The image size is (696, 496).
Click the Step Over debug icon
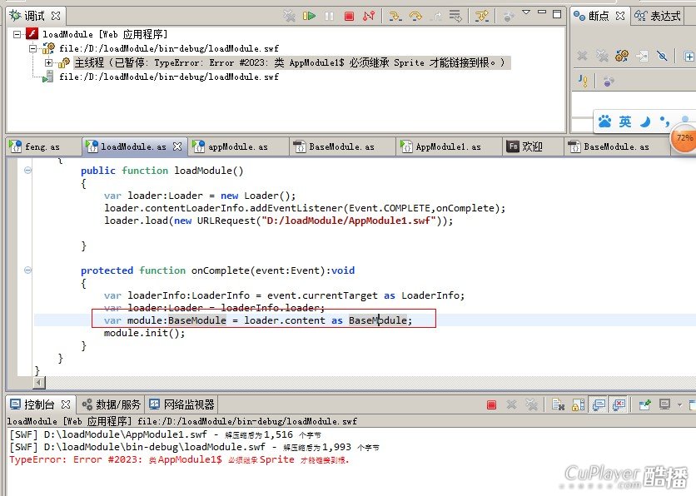415,16
